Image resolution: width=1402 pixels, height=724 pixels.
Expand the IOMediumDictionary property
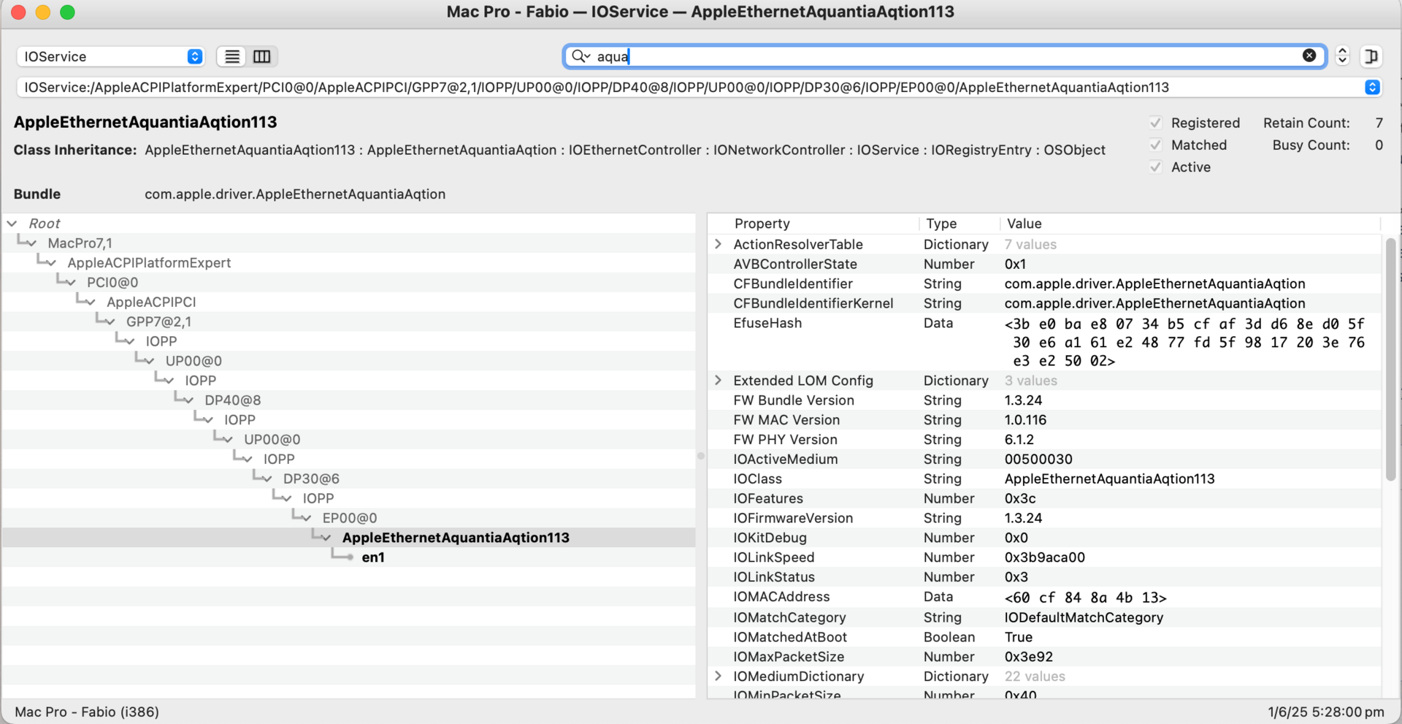pos(719,677)
